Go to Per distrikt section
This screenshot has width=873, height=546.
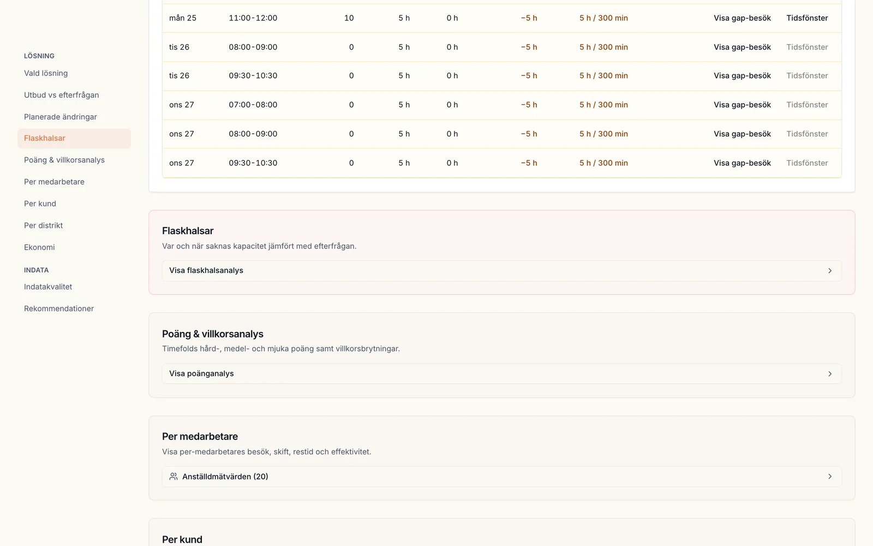[x=43, y=225]
